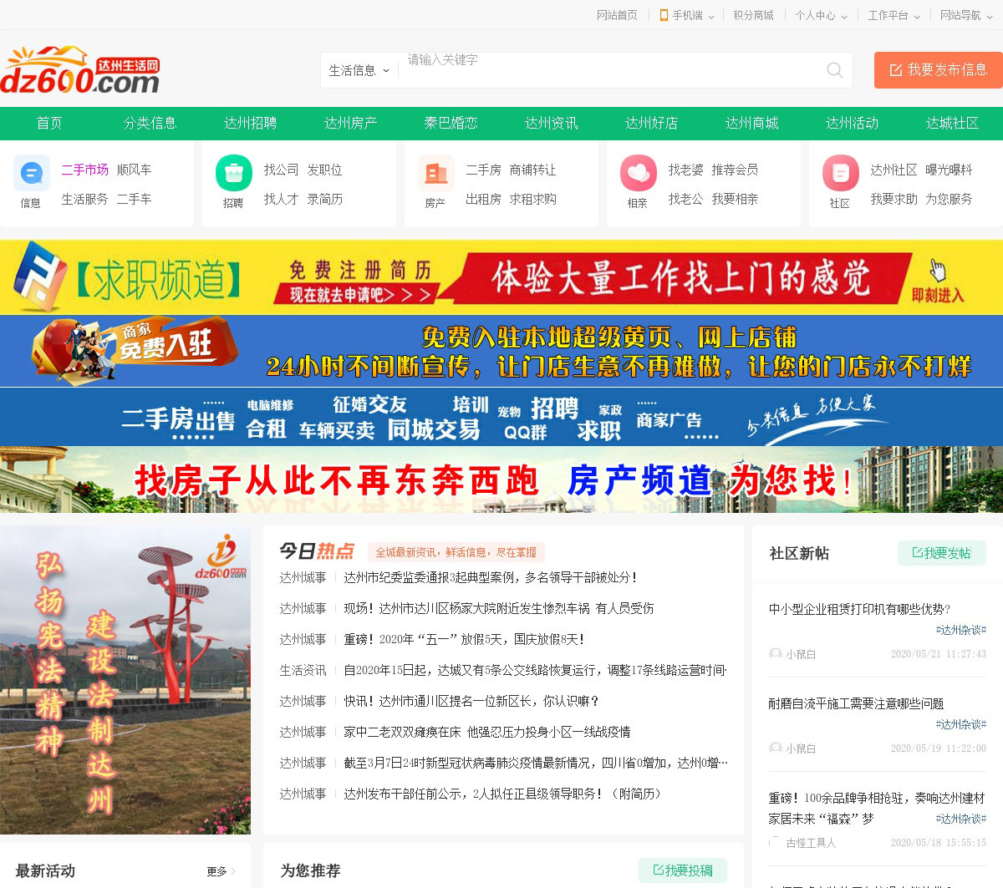Viewport: 1003px width, 888px height.
Task: Click 达州杂谈 tag under printer post
Action: click(x=961, y=630)
